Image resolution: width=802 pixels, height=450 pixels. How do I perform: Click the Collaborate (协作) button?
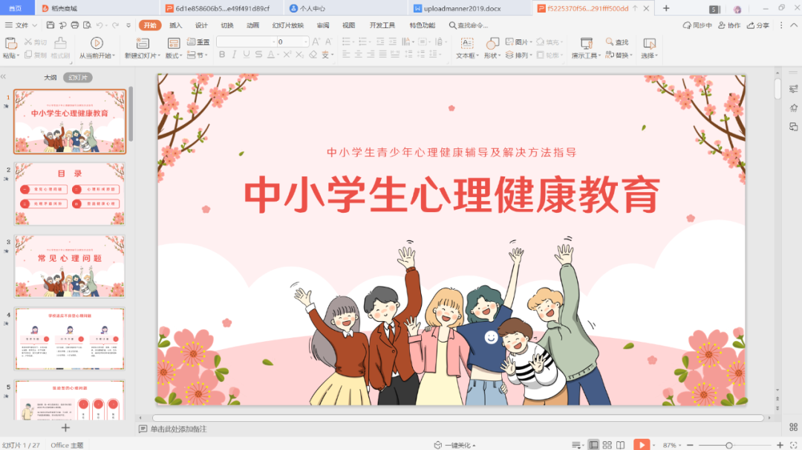(729, 25)
